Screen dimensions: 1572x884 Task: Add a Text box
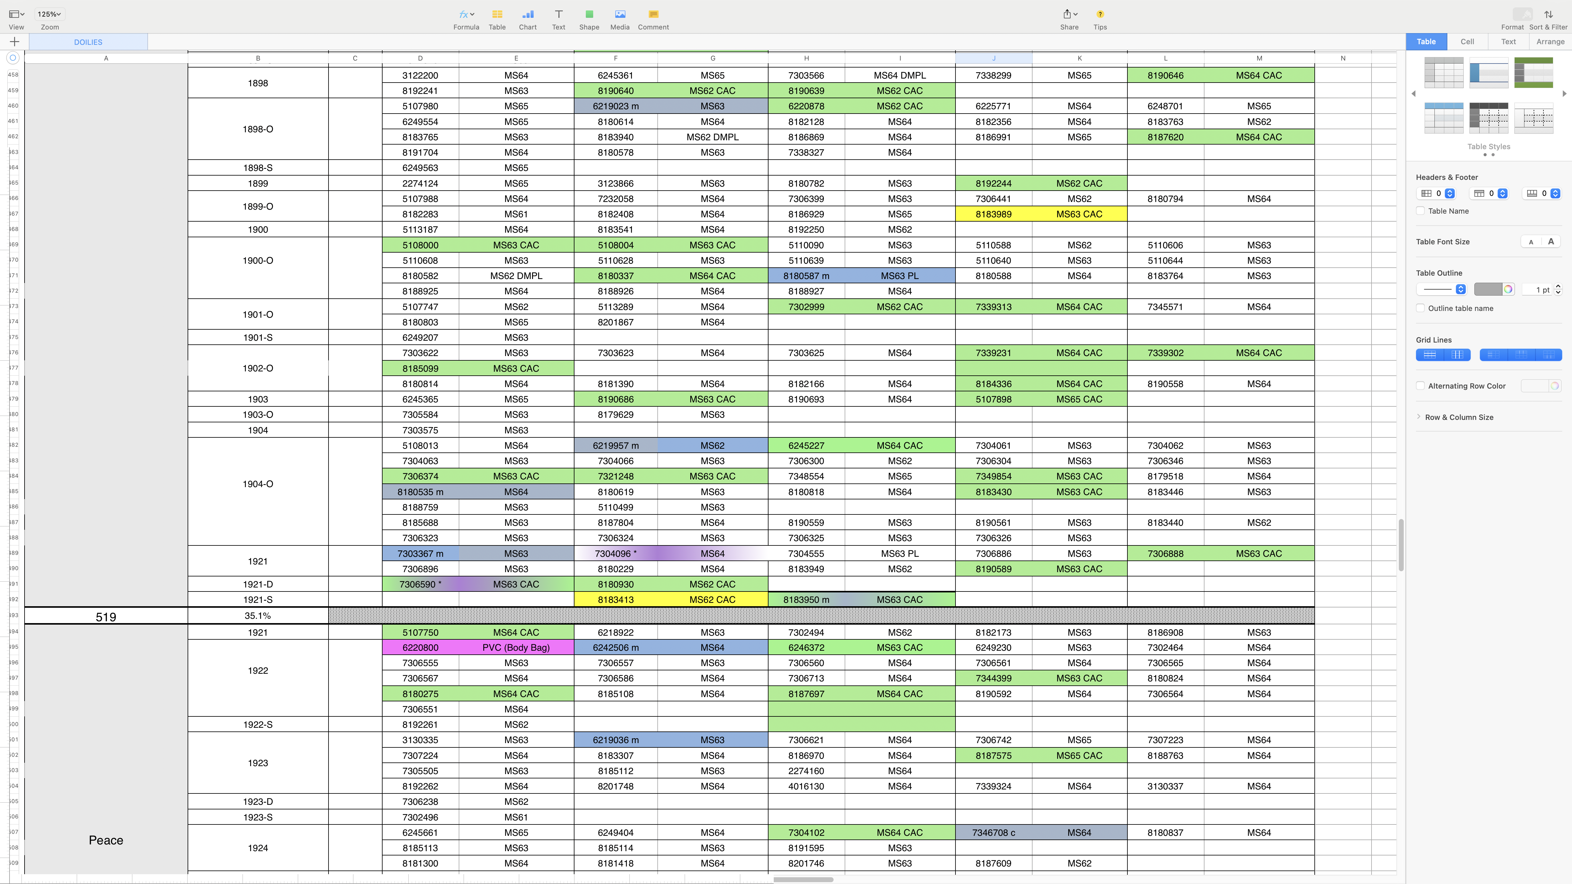pyautogui.click(x=558, y=15)
